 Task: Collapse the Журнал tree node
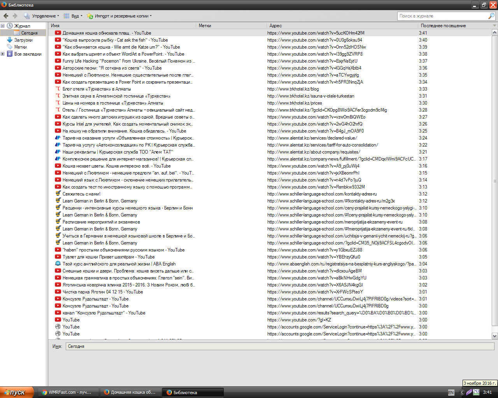click(x=2, y=26)
